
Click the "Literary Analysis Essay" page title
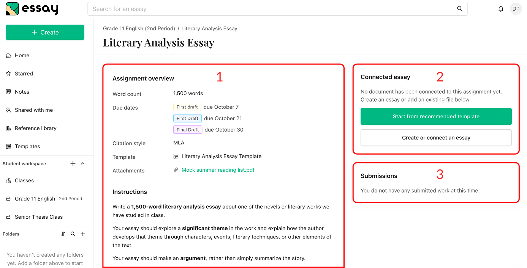point(158,42)
